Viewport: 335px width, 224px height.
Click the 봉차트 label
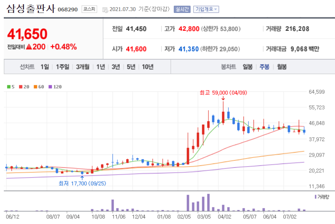click(x=228, y=67)
